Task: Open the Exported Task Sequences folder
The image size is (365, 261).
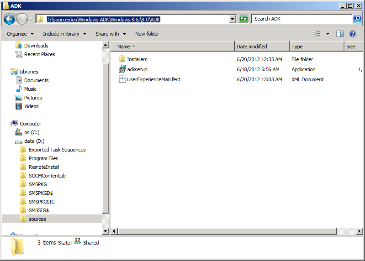Action: [x=57, y=150]
